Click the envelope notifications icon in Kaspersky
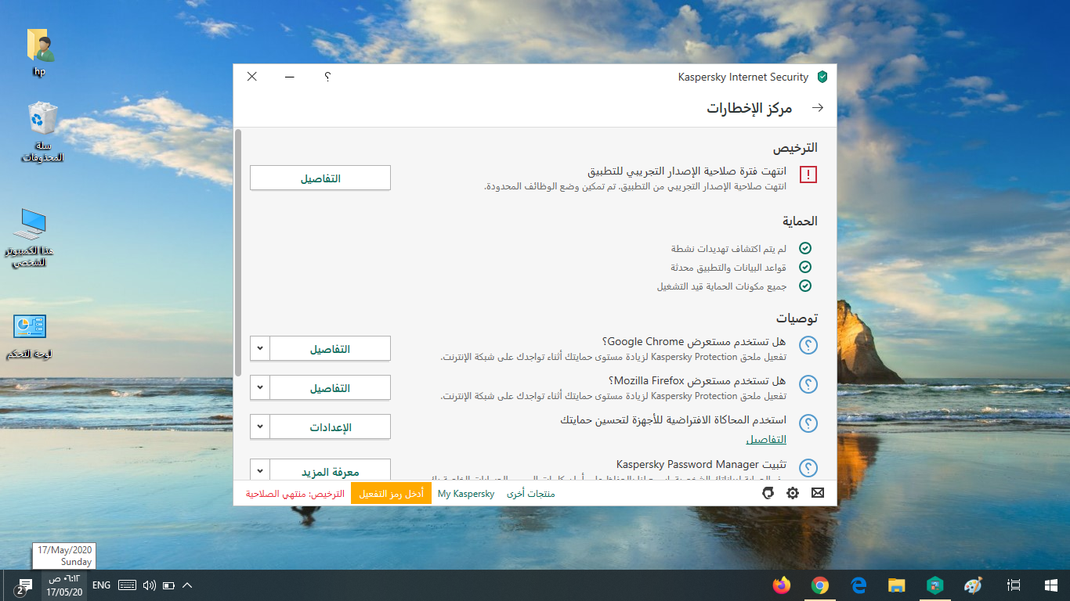This screenshot has width=1070, height=601. [x=818, y=493]
